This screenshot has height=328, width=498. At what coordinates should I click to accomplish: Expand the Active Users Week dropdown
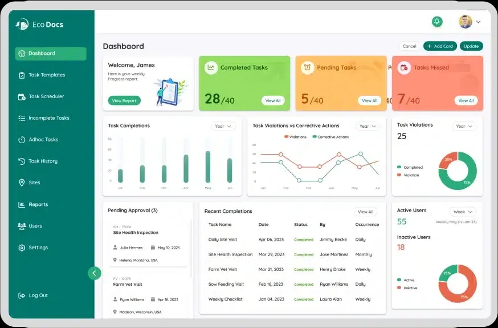pyautogui.click(x=463, y=212)
